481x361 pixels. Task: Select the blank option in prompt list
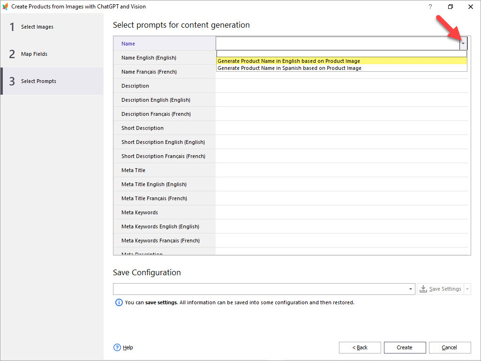342,54
